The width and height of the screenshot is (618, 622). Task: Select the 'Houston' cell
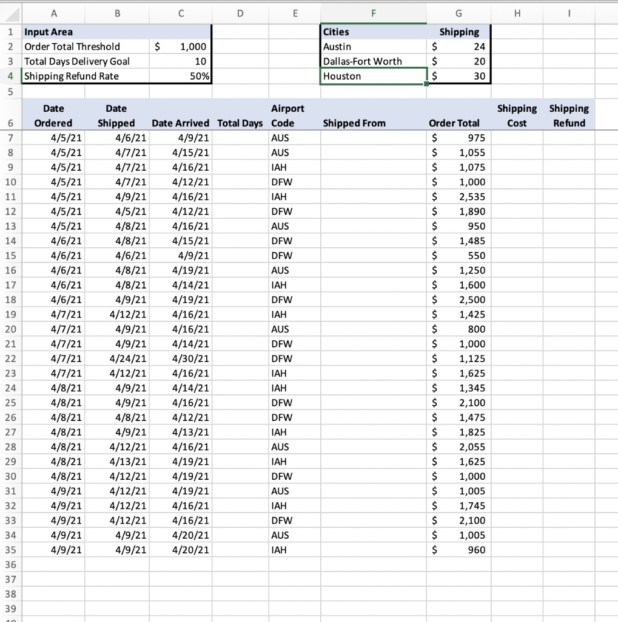[x=374, y=76]
